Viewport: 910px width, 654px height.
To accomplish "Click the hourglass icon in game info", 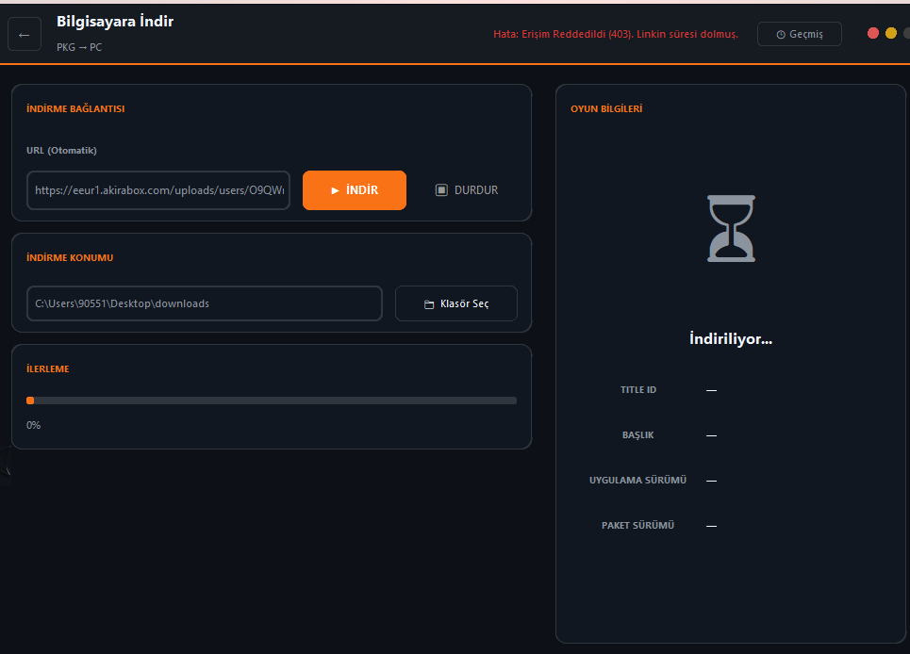I will pos(731,228).
